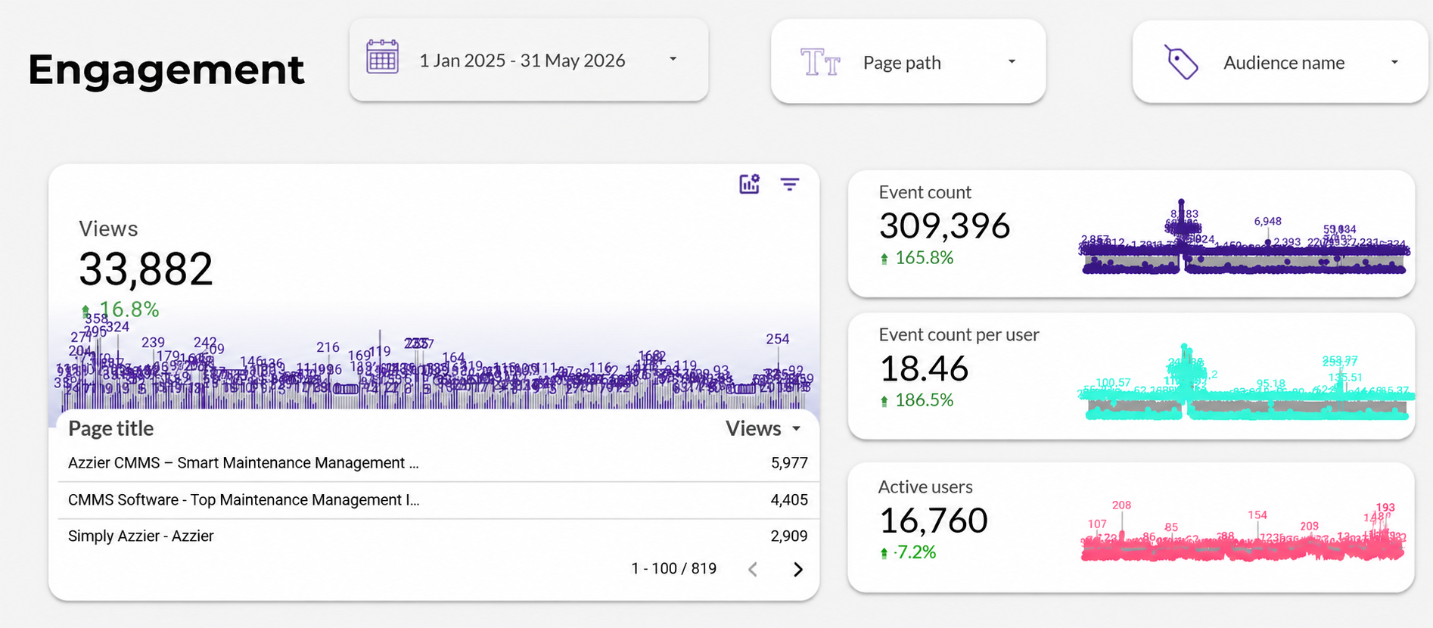
Task: Select the CMMS Software Top Maintenance row
Action: [x=437, y=500]
